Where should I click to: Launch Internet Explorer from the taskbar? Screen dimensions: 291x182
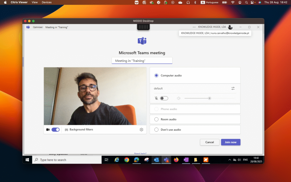tap(117, 160)
